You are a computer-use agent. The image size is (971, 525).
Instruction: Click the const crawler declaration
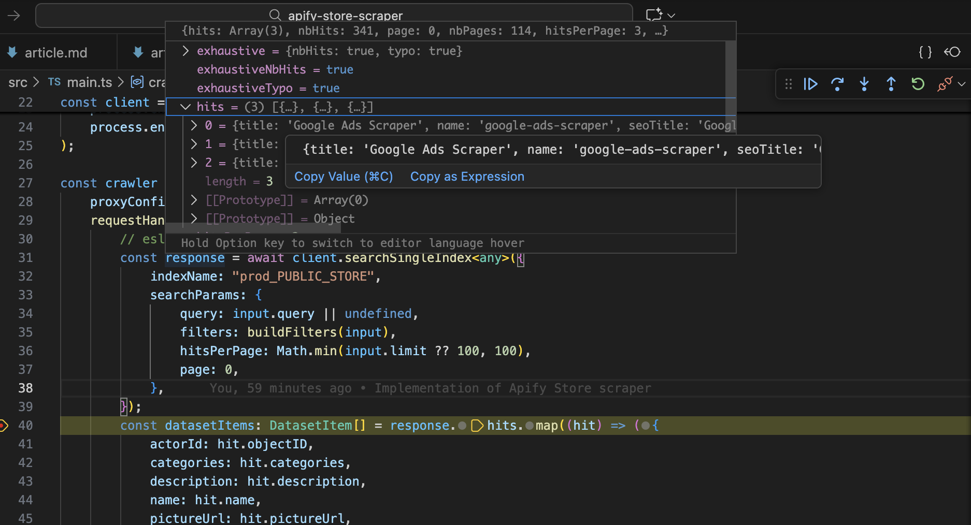coord(109,183)
